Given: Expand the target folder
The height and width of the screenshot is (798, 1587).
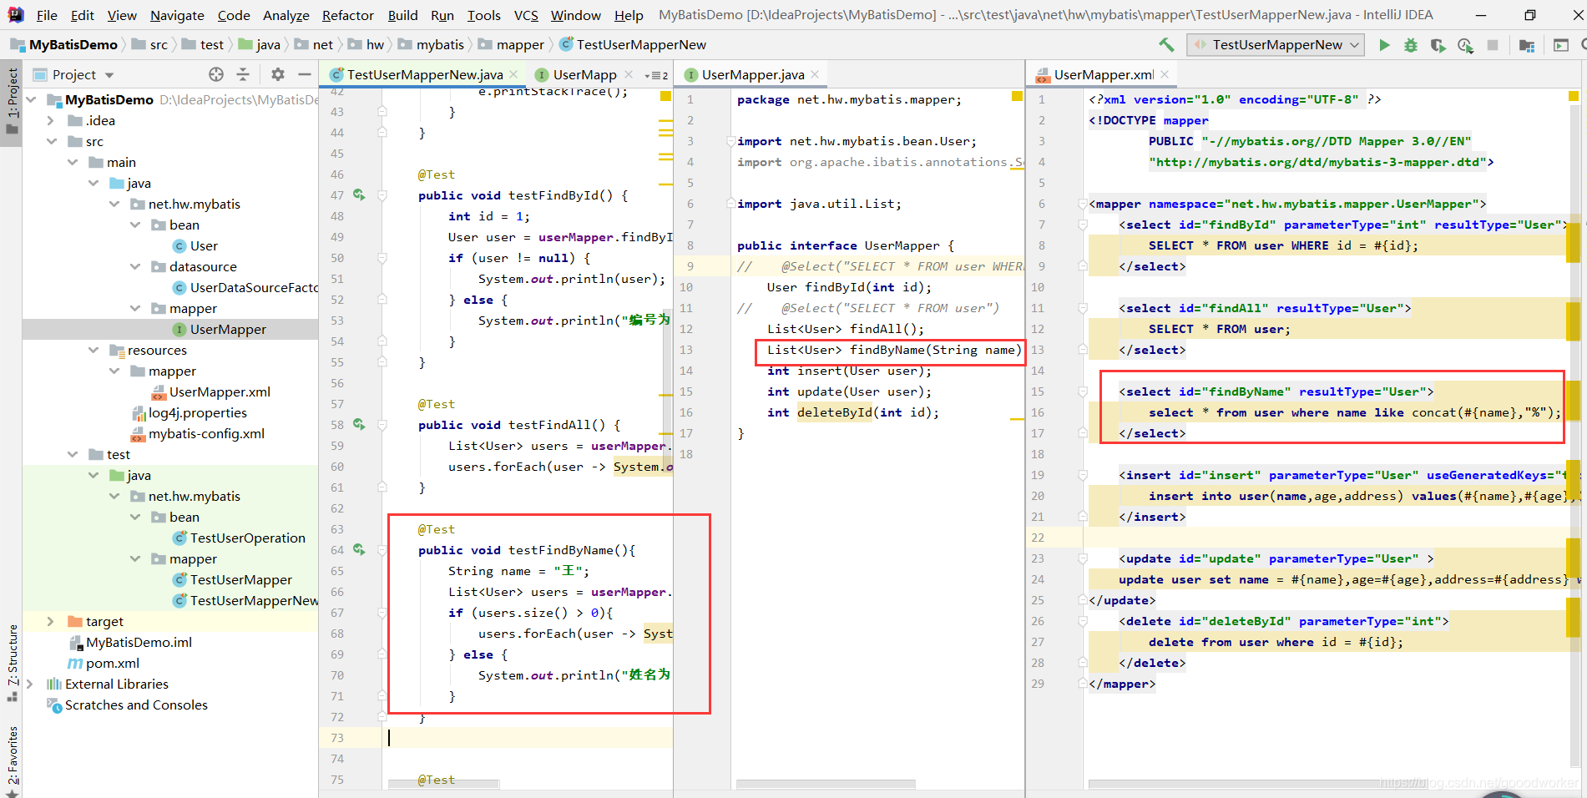Looking at the screenshot, I should coord(51,621).
